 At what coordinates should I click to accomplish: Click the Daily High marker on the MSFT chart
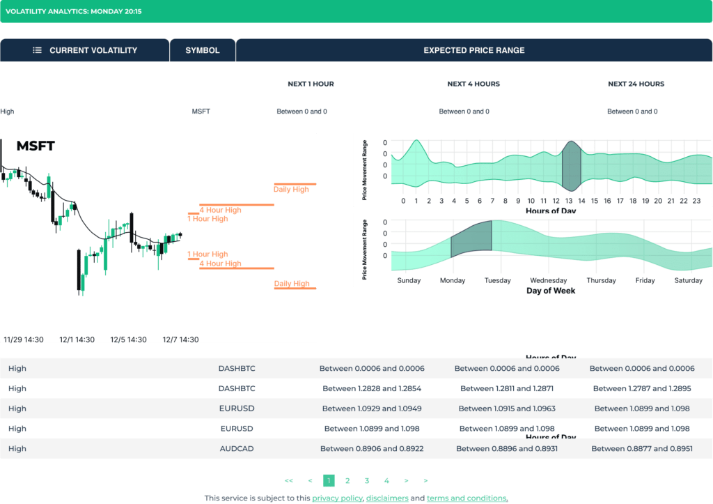pos(292,189)
